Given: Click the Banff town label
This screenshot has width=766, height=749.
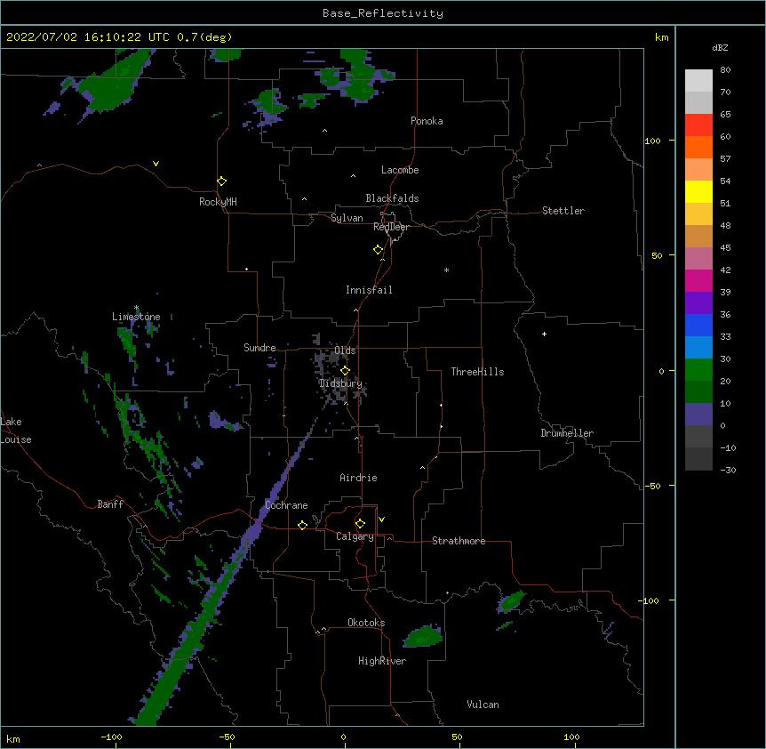Looking at the screenshot, I should [x=110, y=504].
